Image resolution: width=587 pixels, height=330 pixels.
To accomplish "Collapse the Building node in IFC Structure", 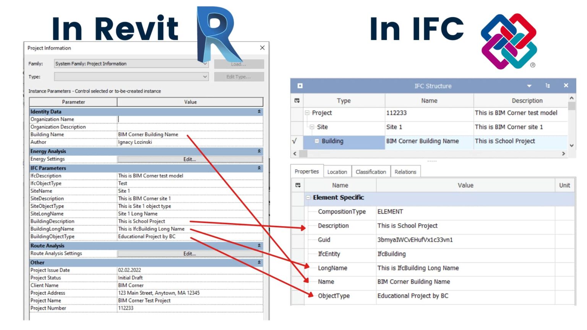I will click(317, 141).
